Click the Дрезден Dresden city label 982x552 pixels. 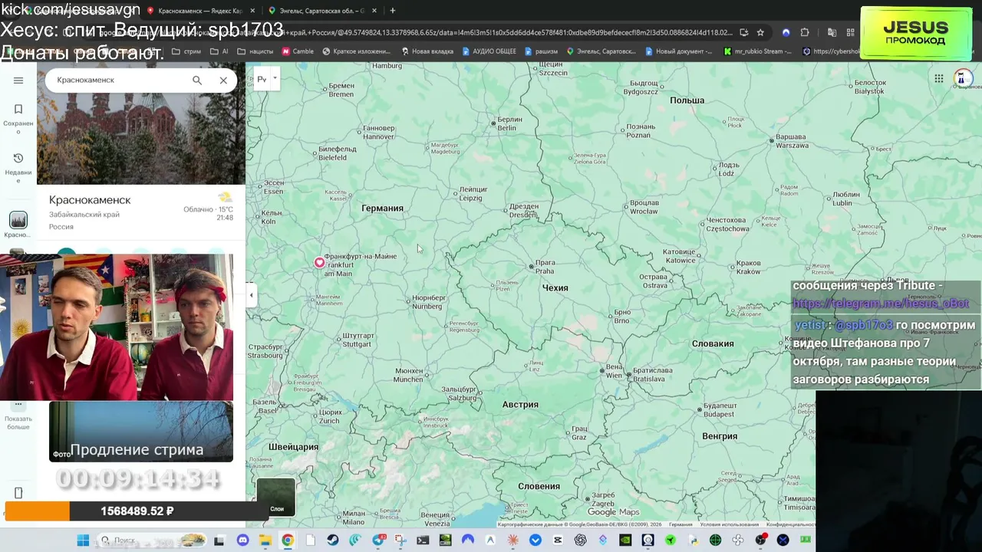coord(523,210)
